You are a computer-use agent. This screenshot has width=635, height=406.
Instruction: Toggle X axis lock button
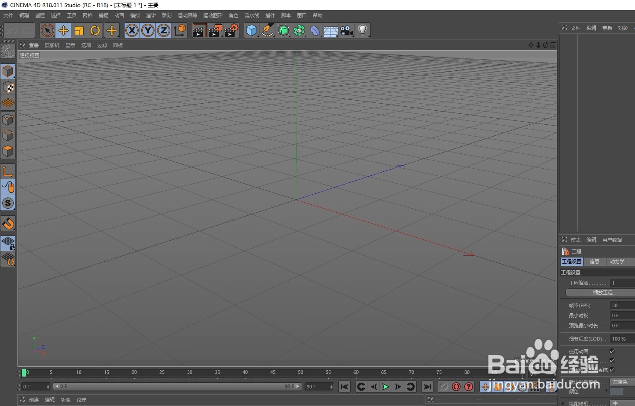(x=132, y=30)
